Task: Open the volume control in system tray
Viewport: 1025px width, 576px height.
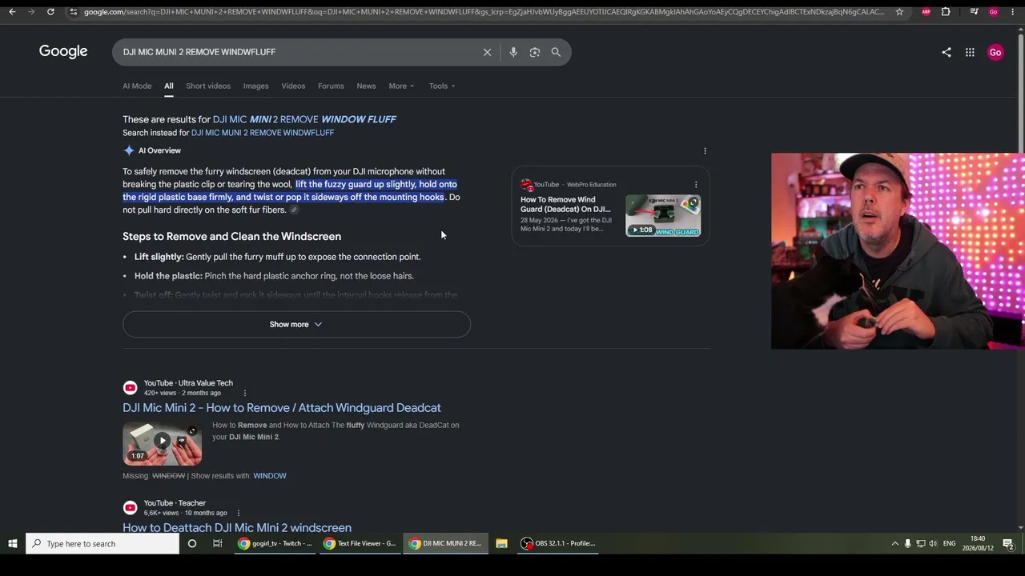Action: tap(933, 544)
